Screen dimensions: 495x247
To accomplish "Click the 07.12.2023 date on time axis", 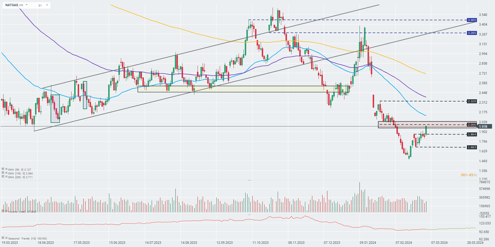I will [x=332, y=243].
